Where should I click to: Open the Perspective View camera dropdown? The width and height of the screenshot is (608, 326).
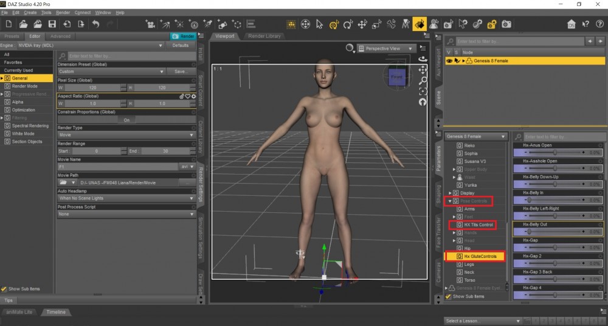386,49
